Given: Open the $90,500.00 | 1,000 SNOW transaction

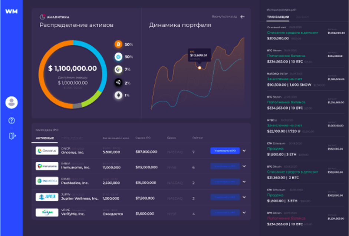Looking at the screenshot, I should [x=306, y=79].
